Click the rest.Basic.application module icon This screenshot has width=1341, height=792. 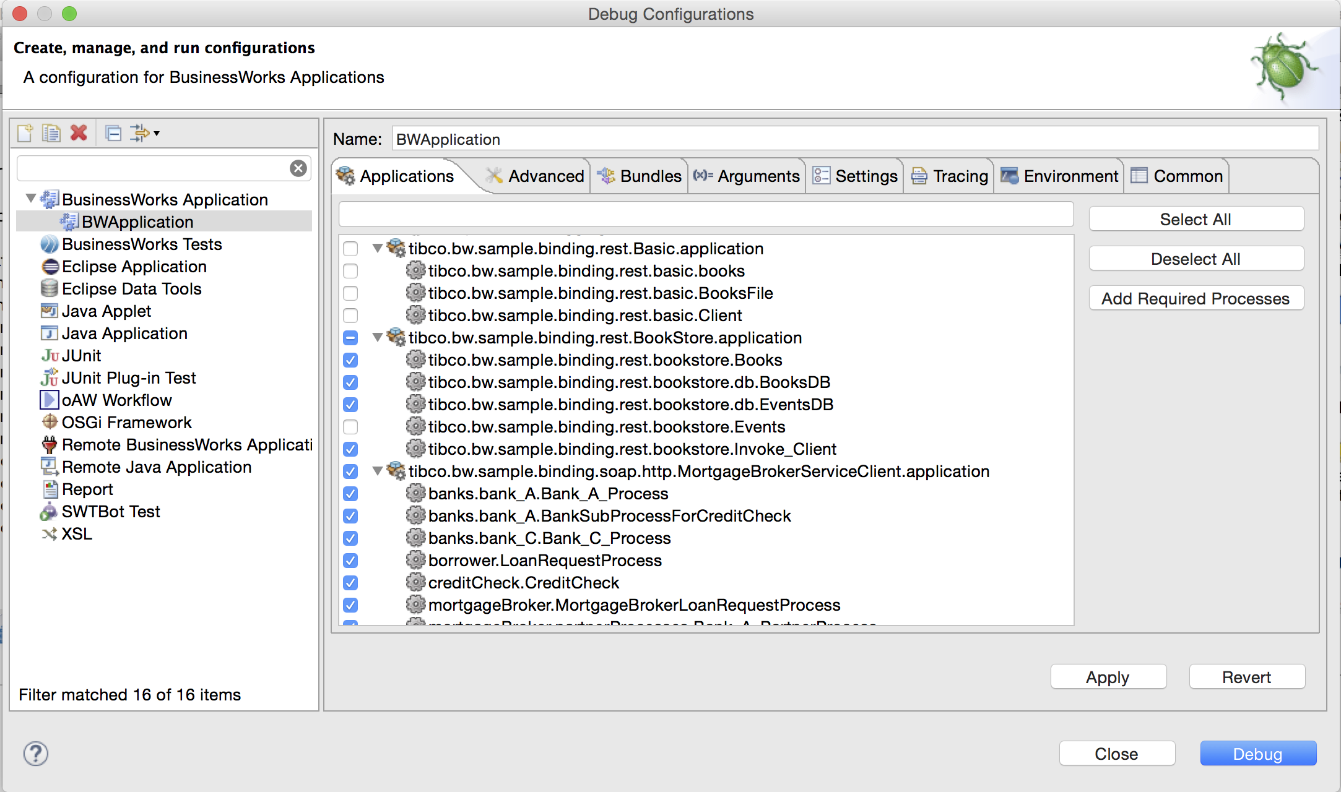(x=396, y=248)
